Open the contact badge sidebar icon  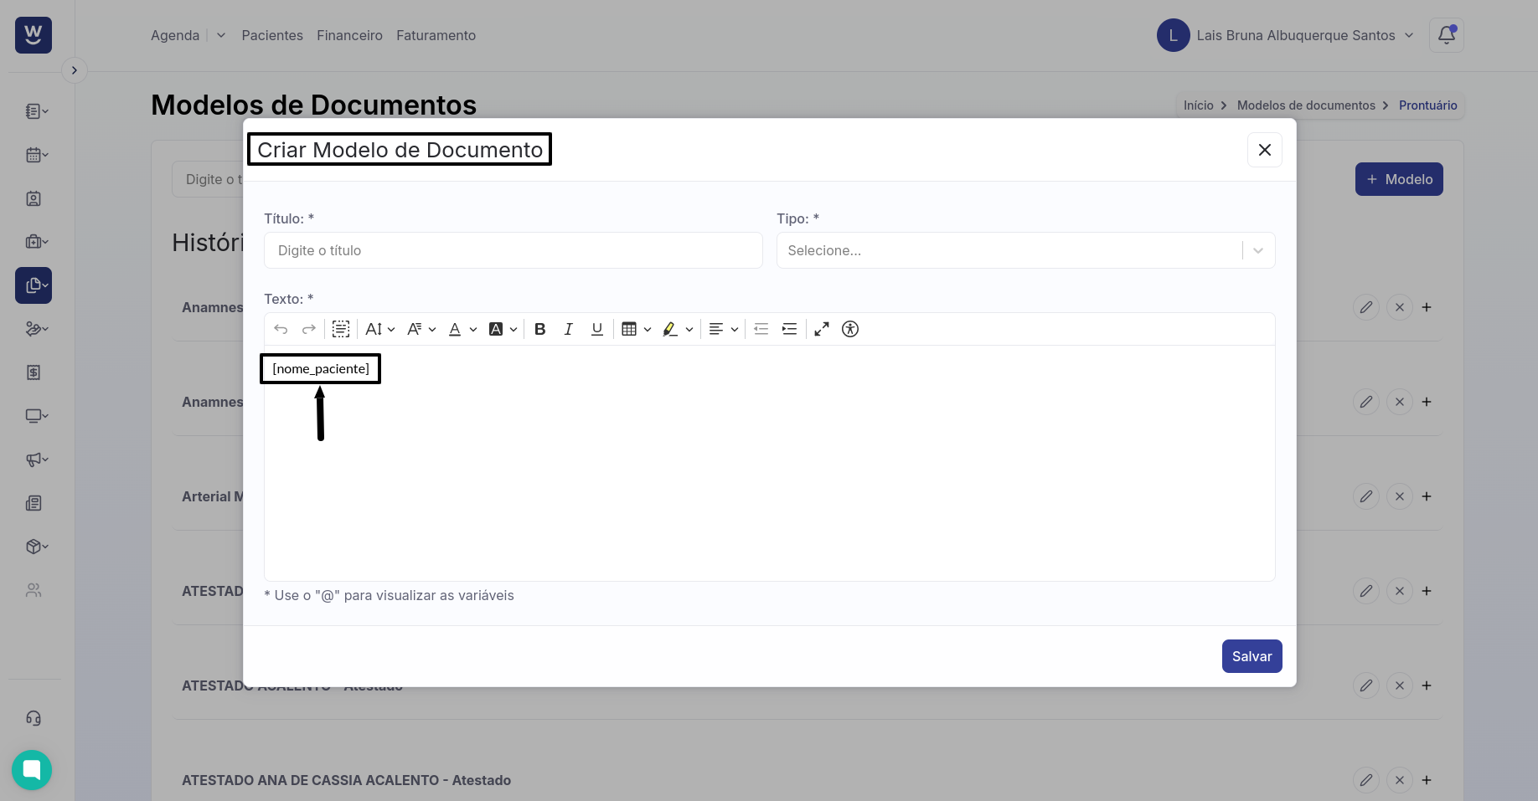pyautogui.click(x=34, y=198)
